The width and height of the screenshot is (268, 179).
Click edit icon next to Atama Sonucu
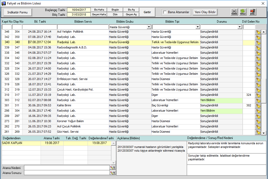113,173
